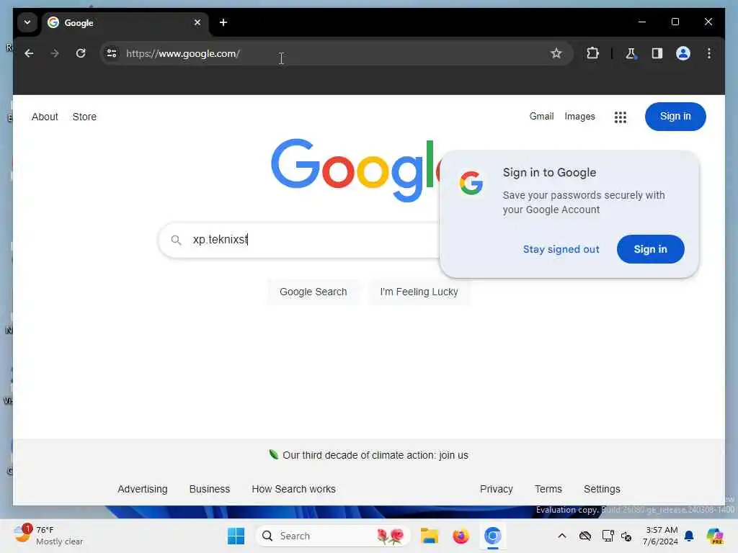Open the tab search dropdown arrow

tap(27, 22)
